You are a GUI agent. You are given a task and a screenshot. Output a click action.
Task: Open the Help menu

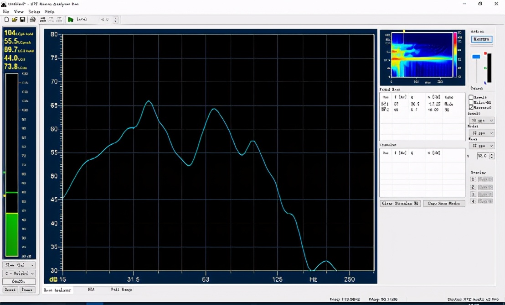point(50,11)
